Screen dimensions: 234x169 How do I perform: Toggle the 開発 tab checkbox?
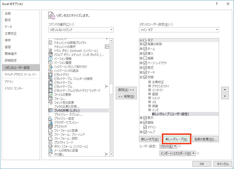[x=145, y=123]
